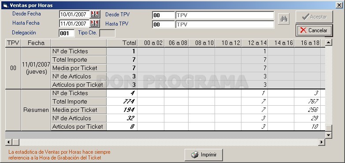Click the binoculars search icon

click(284, 19)
